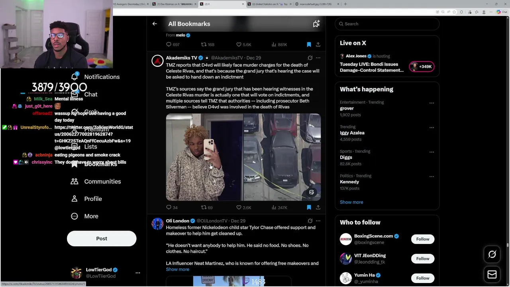Click the Akademiks TV display name

[x=181, y=58]
